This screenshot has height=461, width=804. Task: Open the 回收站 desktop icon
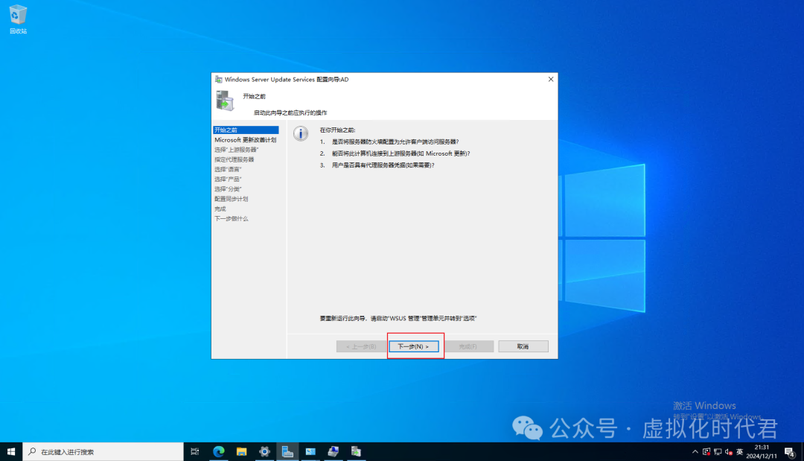tap(18, 19)
